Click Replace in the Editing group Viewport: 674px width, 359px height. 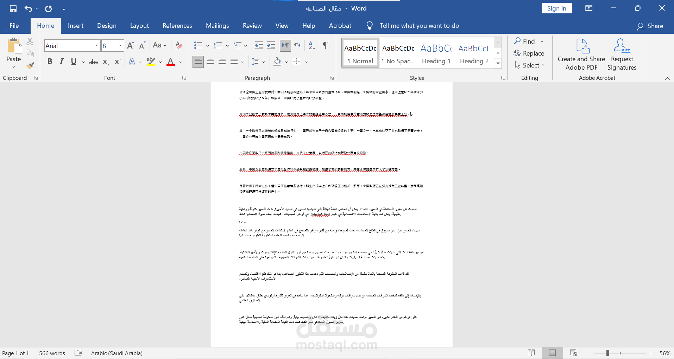click(529, 53)
